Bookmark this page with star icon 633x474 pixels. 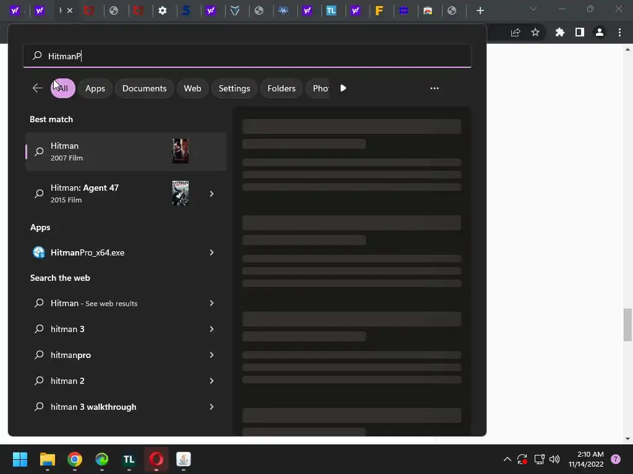(535, 32)
